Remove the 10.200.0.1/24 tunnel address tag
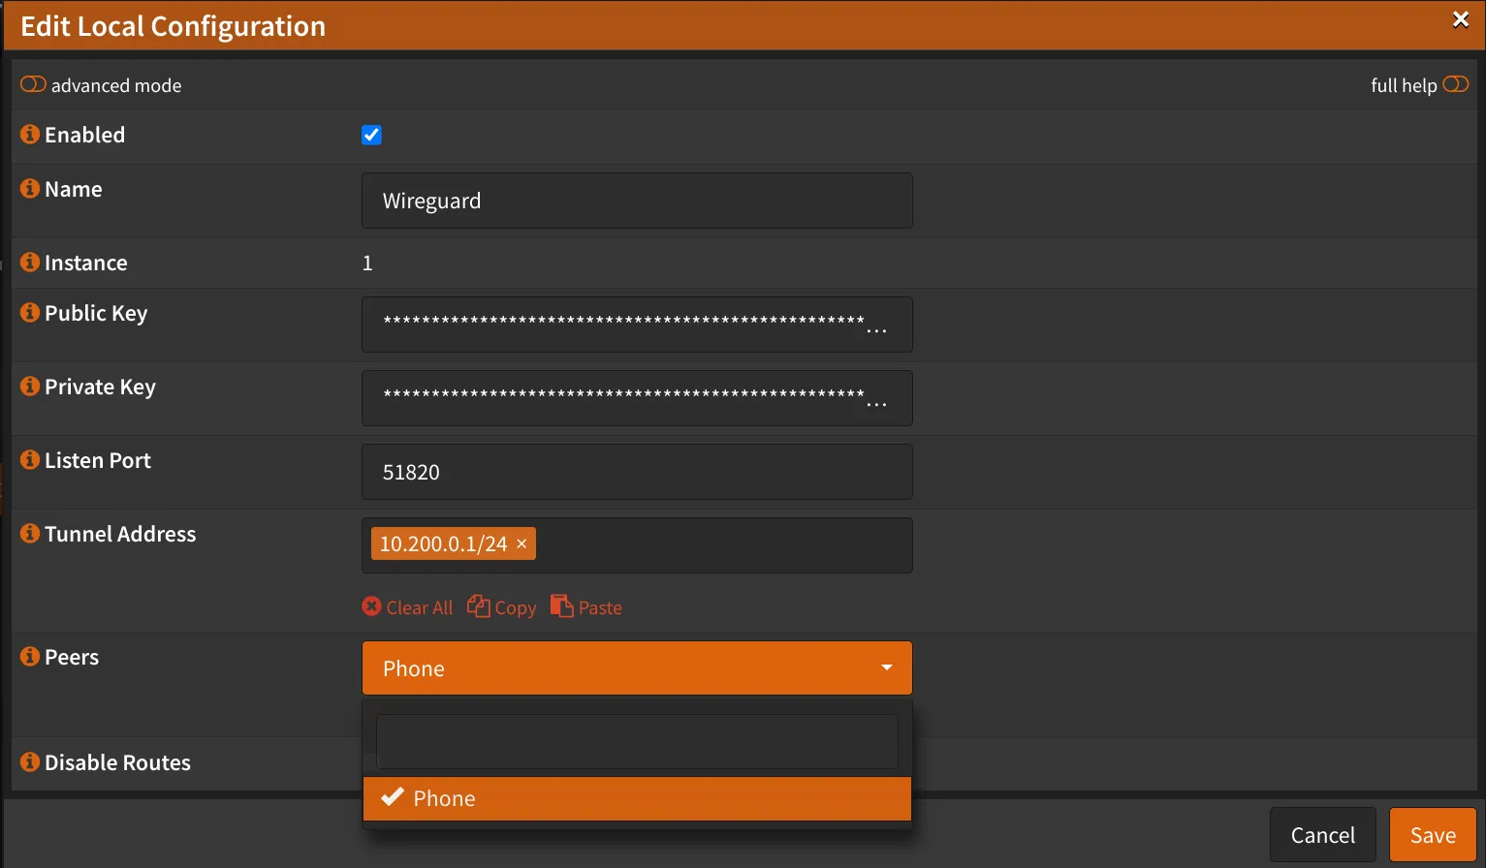Image resolution: width=1486 pixels, height=868 pixels. coord(522,543)
